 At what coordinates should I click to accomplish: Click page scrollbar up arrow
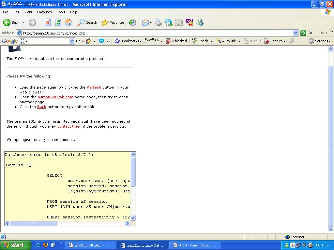pos(331,49)
